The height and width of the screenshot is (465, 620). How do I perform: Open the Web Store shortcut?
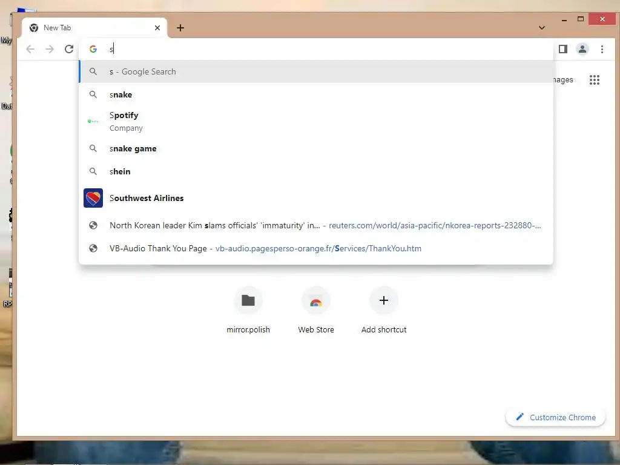pyautogui.click(x=316, y=311)
